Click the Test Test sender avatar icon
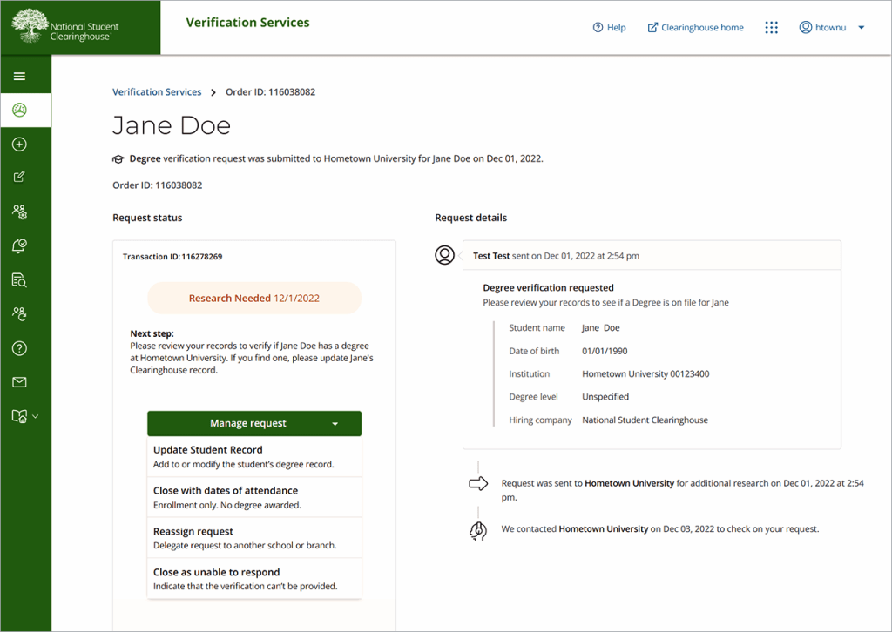Image resolution: width=892 pixels, height=632 pixels. [445, 255]
